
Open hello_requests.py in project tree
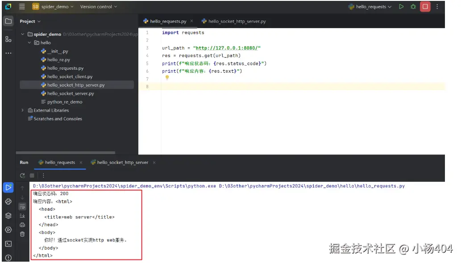coord(62,68)
